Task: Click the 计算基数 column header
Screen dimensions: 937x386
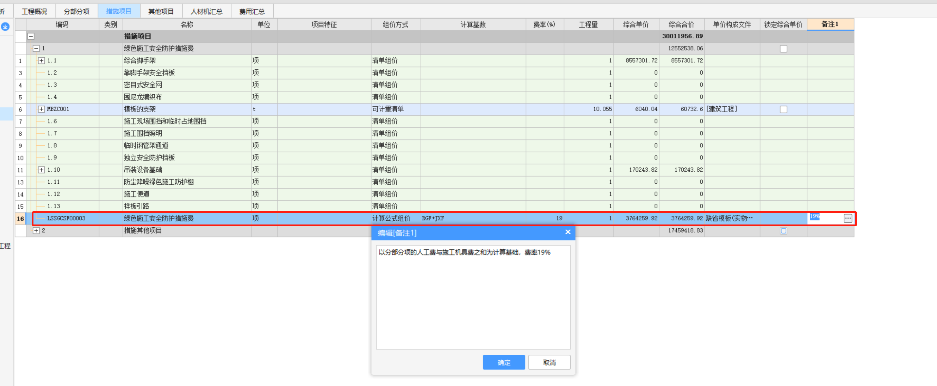Action: [x=473, y=25]
